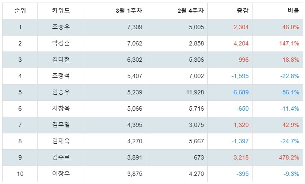Viewport: 305px width, 184px height.
Task: Open the keyword 김무열
Action: click(61, 124)
